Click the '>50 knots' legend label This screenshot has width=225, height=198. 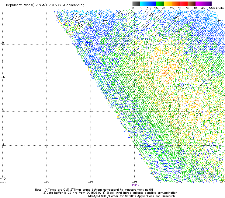tap(216, 8)
